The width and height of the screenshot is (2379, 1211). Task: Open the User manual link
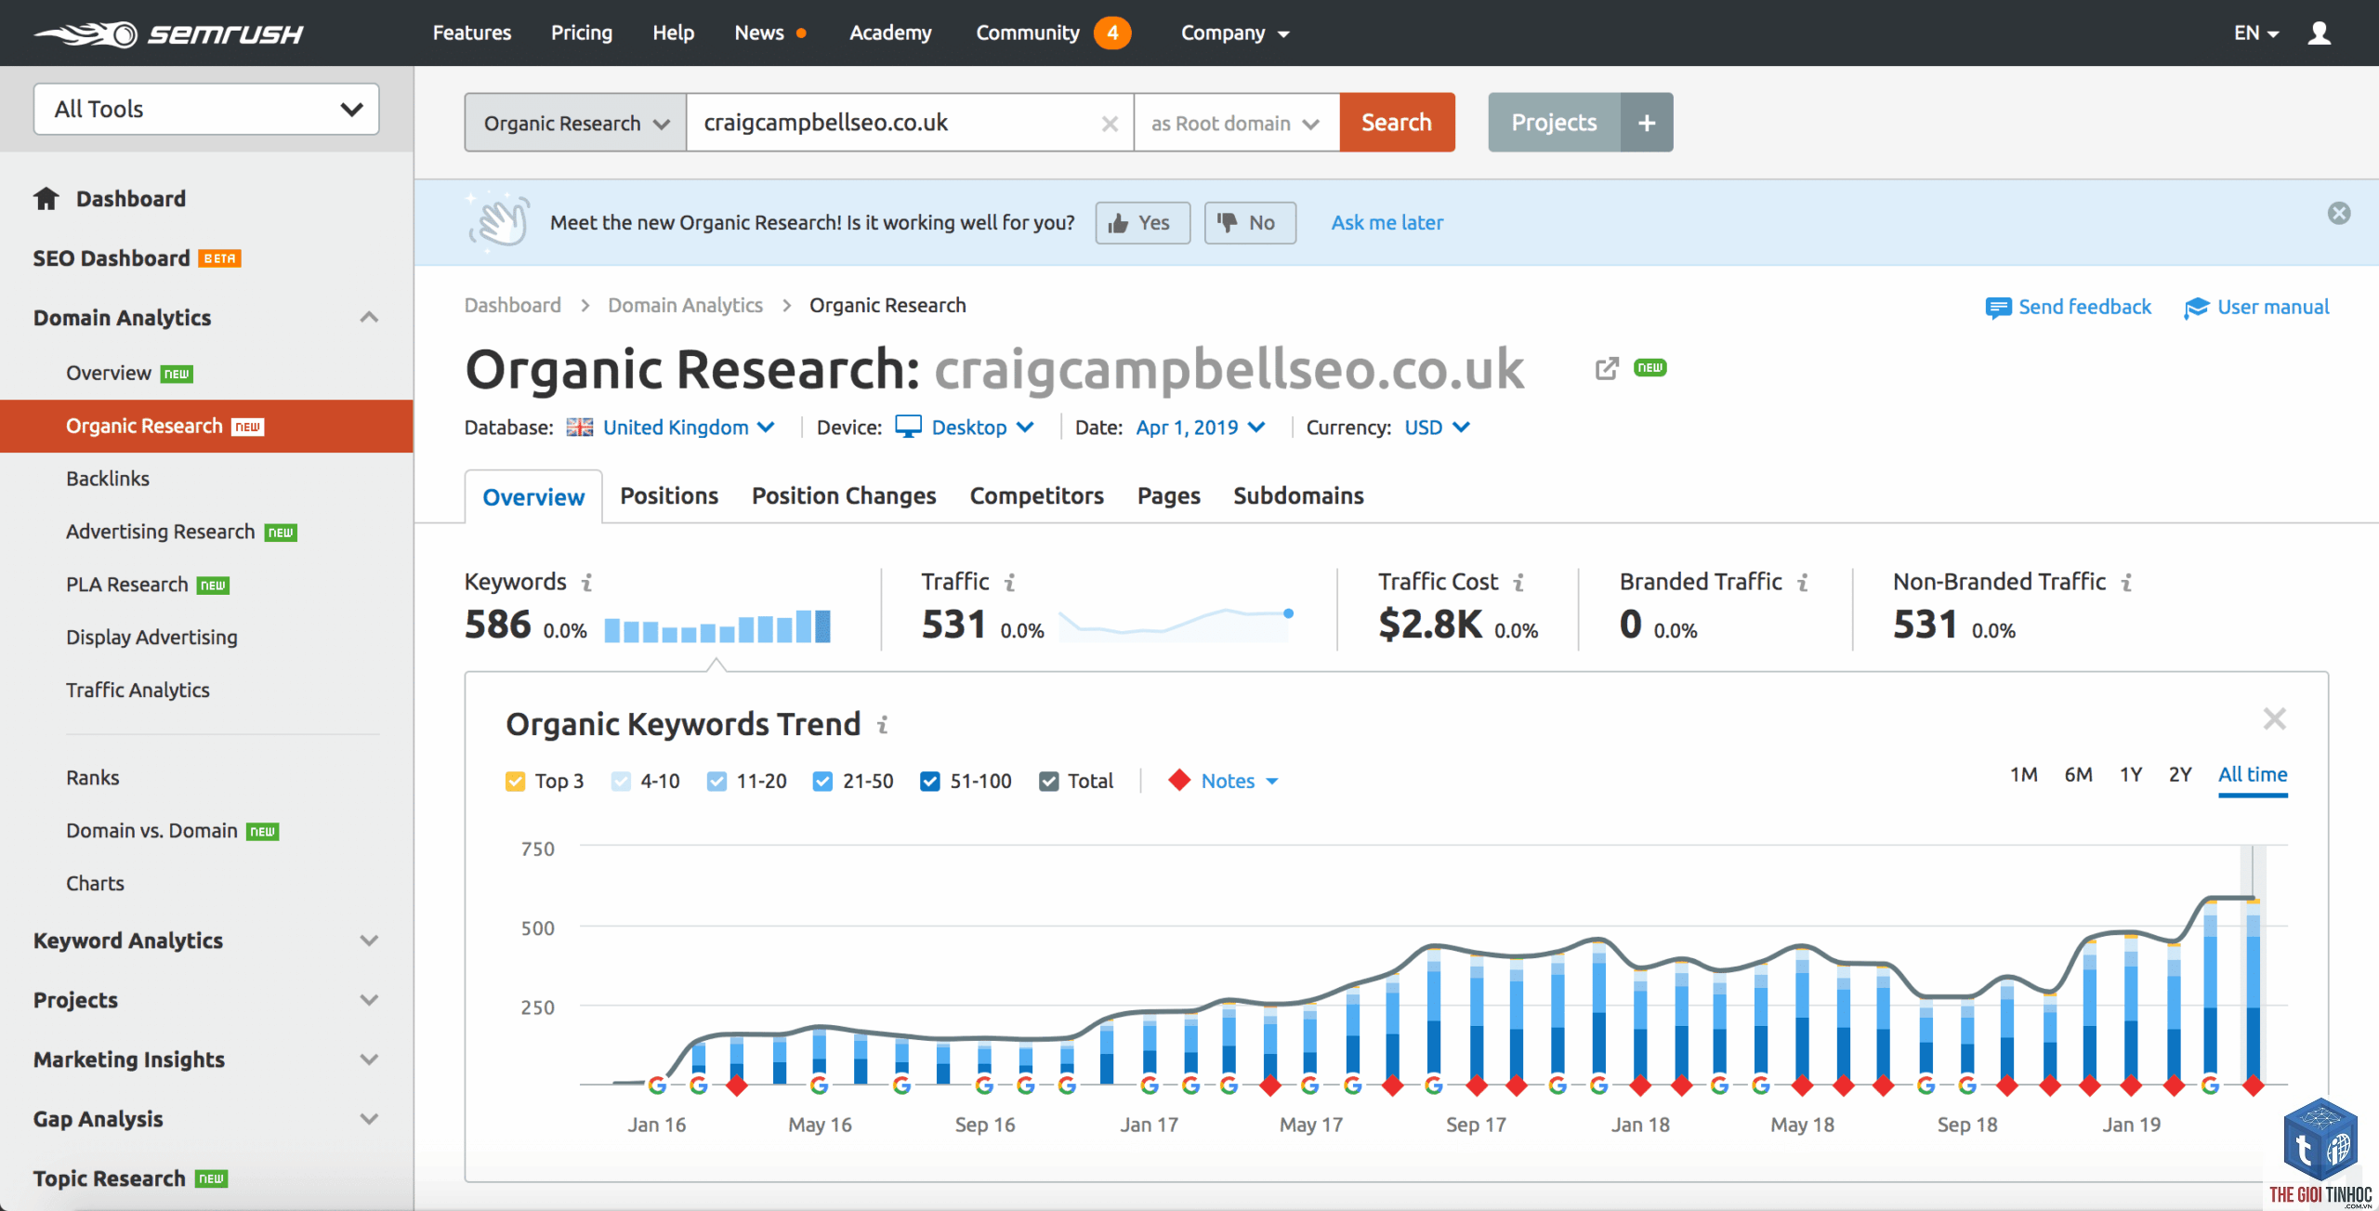pos(2256,308)
